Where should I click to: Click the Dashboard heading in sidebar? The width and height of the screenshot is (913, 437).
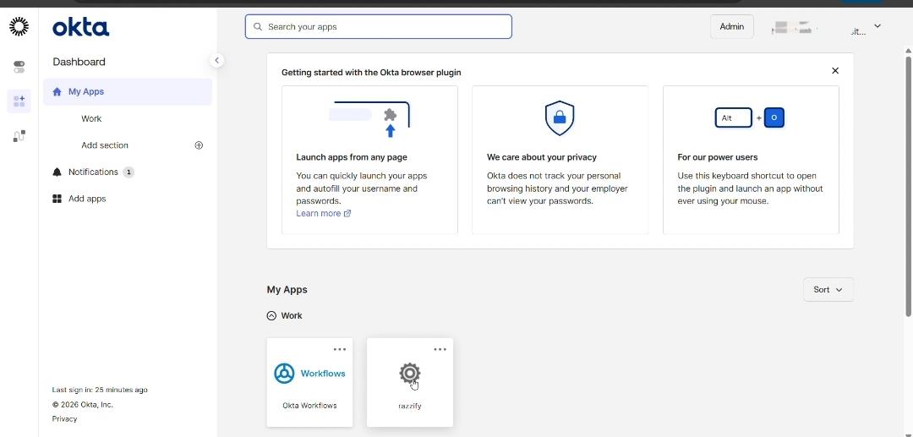coord(79,62)
